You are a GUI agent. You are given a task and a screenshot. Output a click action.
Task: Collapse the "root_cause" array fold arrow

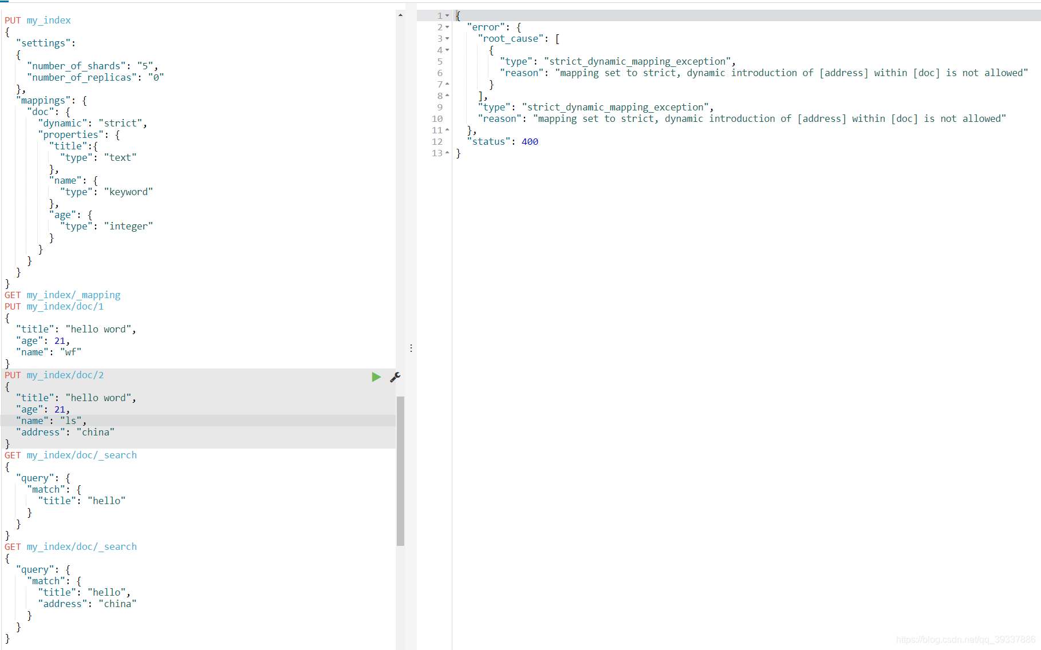pos(447,39)
